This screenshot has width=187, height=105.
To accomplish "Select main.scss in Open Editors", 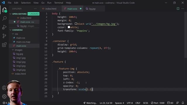I will 24,22.
